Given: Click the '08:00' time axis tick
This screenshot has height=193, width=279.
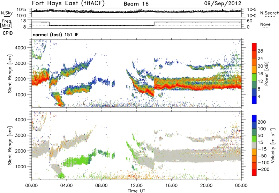Looking at the screenshot, I should tap(101, 186).
